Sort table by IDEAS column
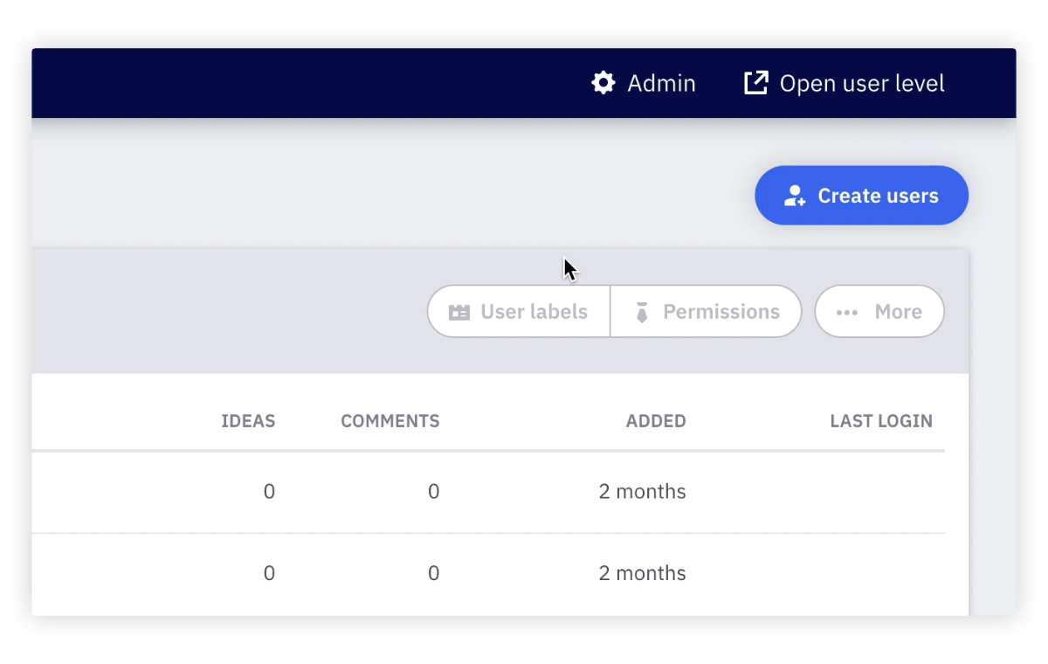1048x664 pixels. click(248, 421)
